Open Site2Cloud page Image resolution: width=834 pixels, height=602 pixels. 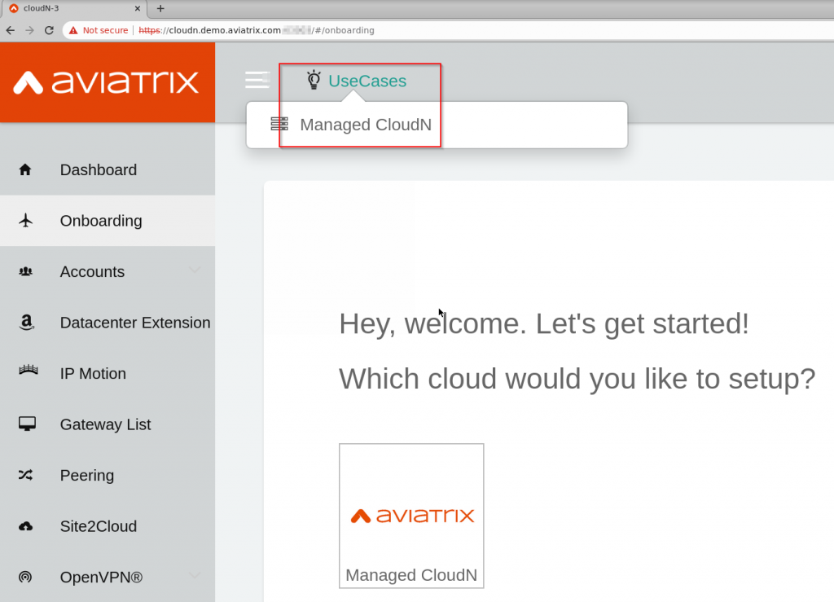click(x=108, y=526)
